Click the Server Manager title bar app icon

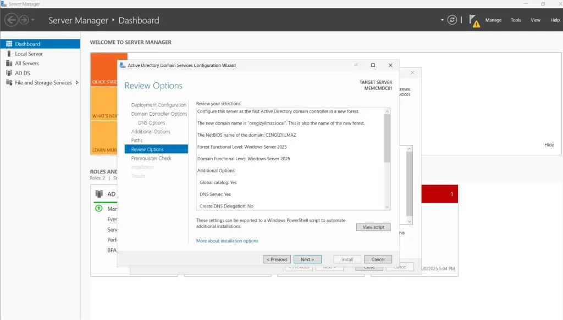pos(4,4)
